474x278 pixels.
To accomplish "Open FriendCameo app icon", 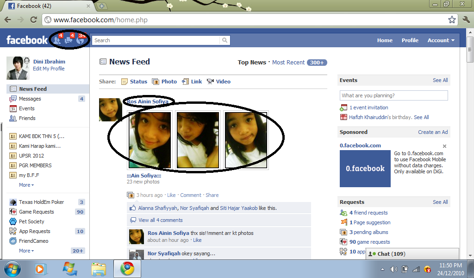I will point(12,241).
